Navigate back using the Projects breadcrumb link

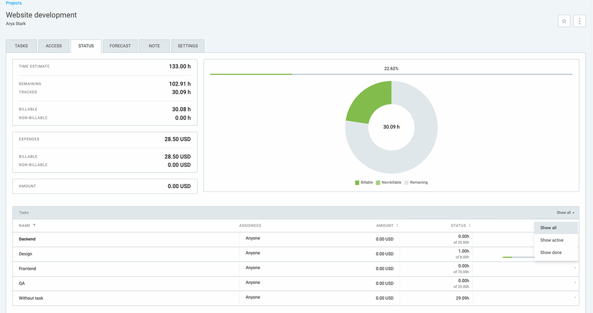coord(13,3)
